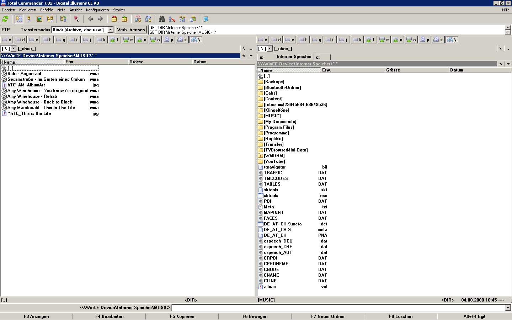Open command line history dropdown

click(508, 308)
